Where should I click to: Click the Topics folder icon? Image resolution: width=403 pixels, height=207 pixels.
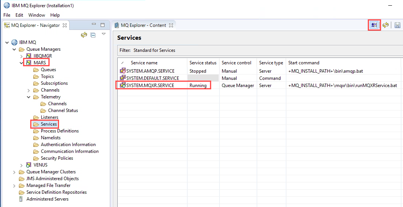click(36, 76)
